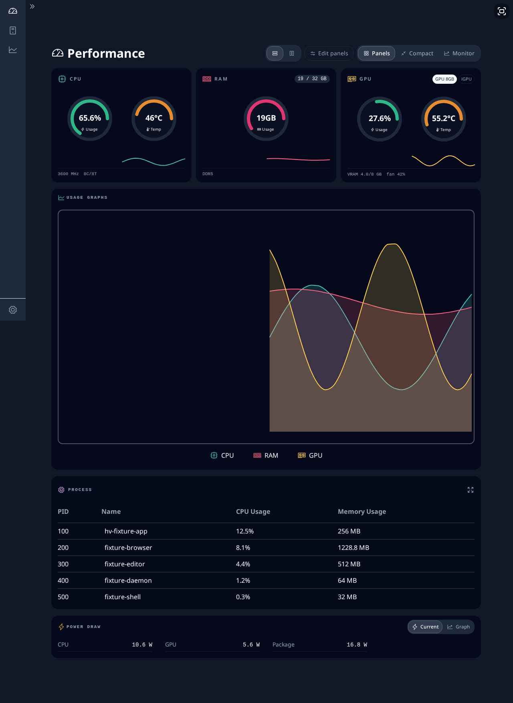Sort by the Name column header
513x703 pixels.
point(111,511)
